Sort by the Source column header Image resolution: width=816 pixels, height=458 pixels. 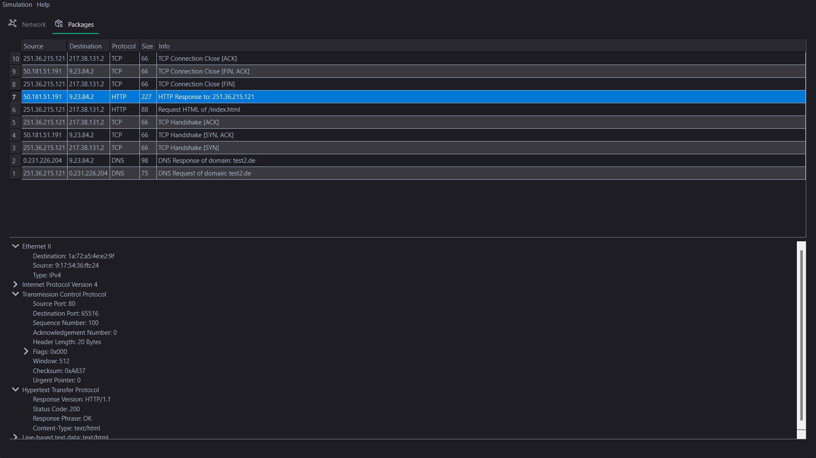44,46
